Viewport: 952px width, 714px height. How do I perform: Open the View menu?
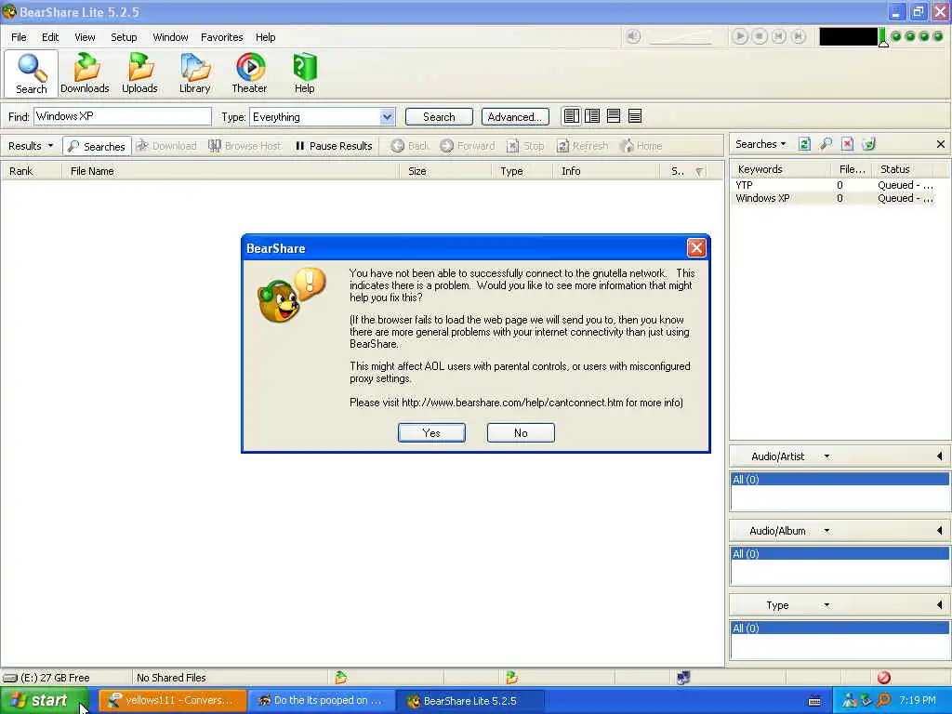85,37
